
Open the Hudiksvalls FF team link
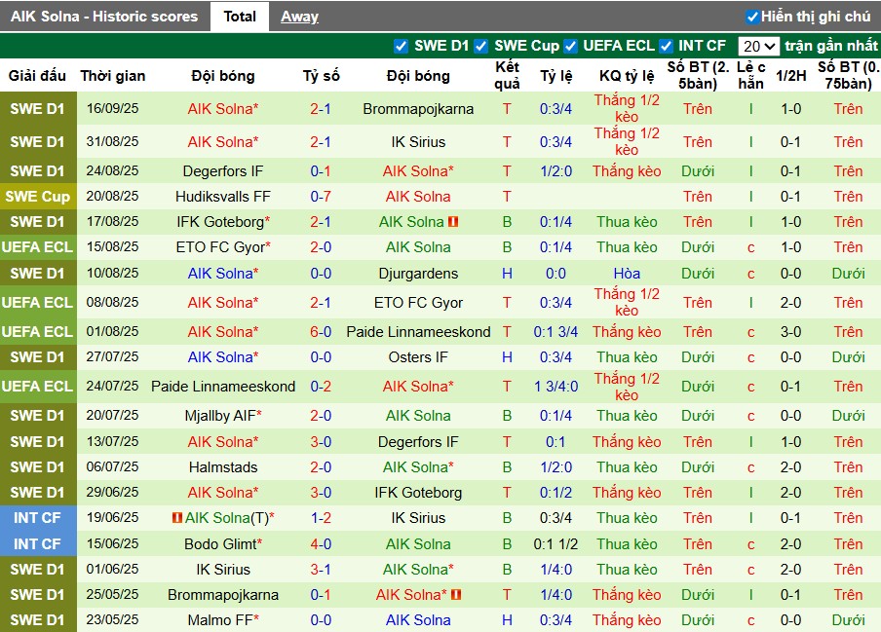coord(223,197)
